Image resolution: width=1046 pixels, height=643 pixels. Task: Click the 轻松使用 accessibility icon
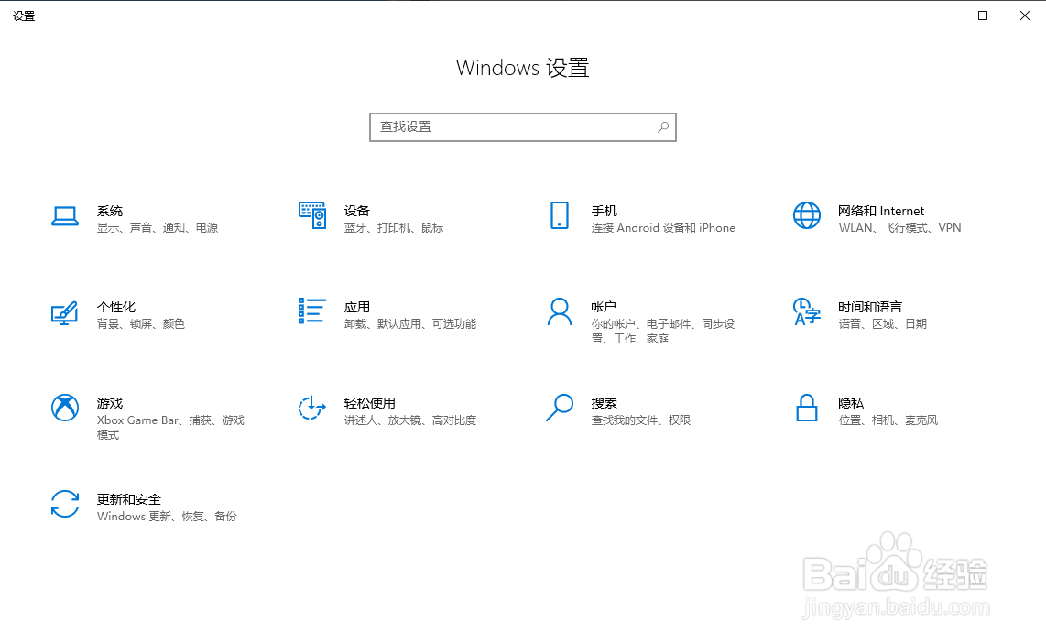pos(311,408)
